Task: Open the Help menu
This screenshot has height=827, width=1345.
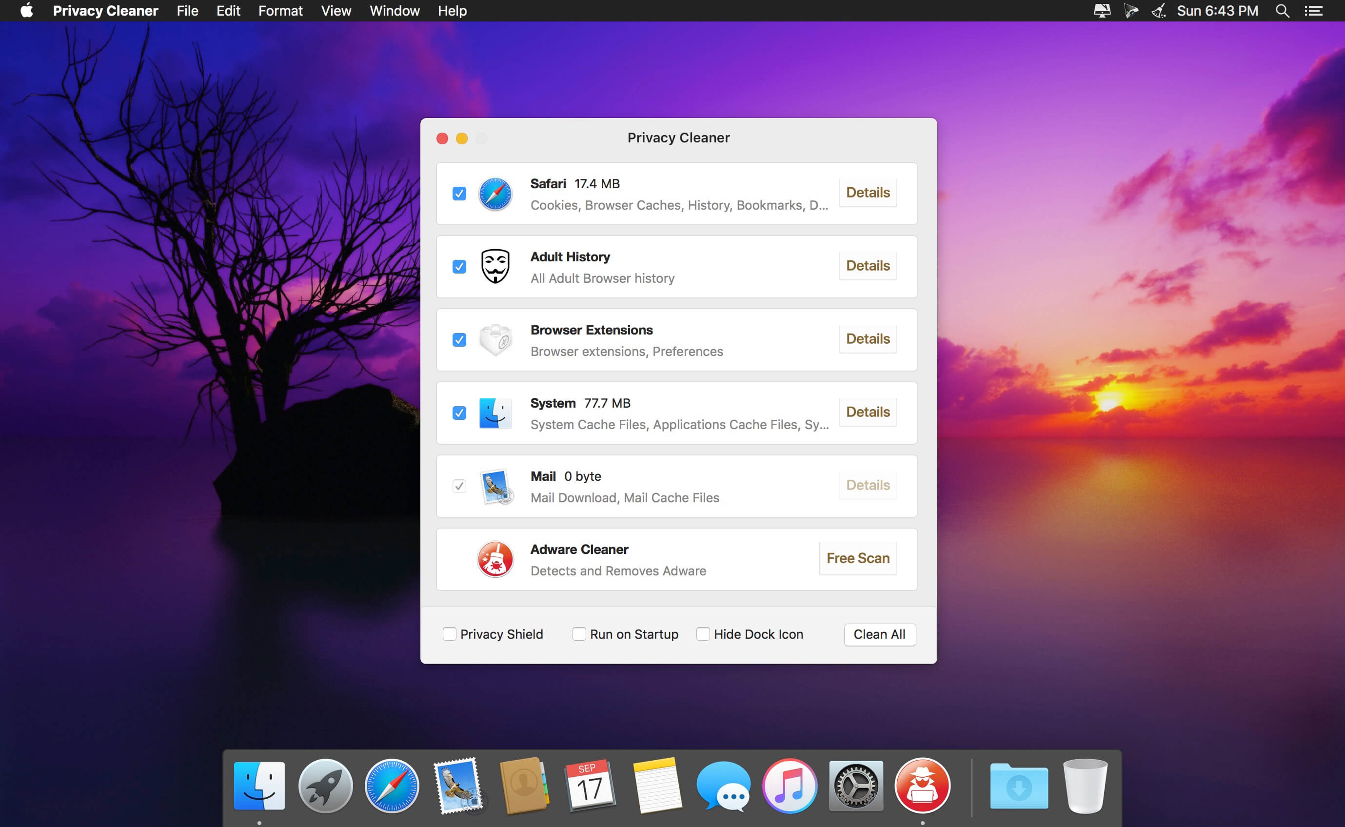Action: 453,11
